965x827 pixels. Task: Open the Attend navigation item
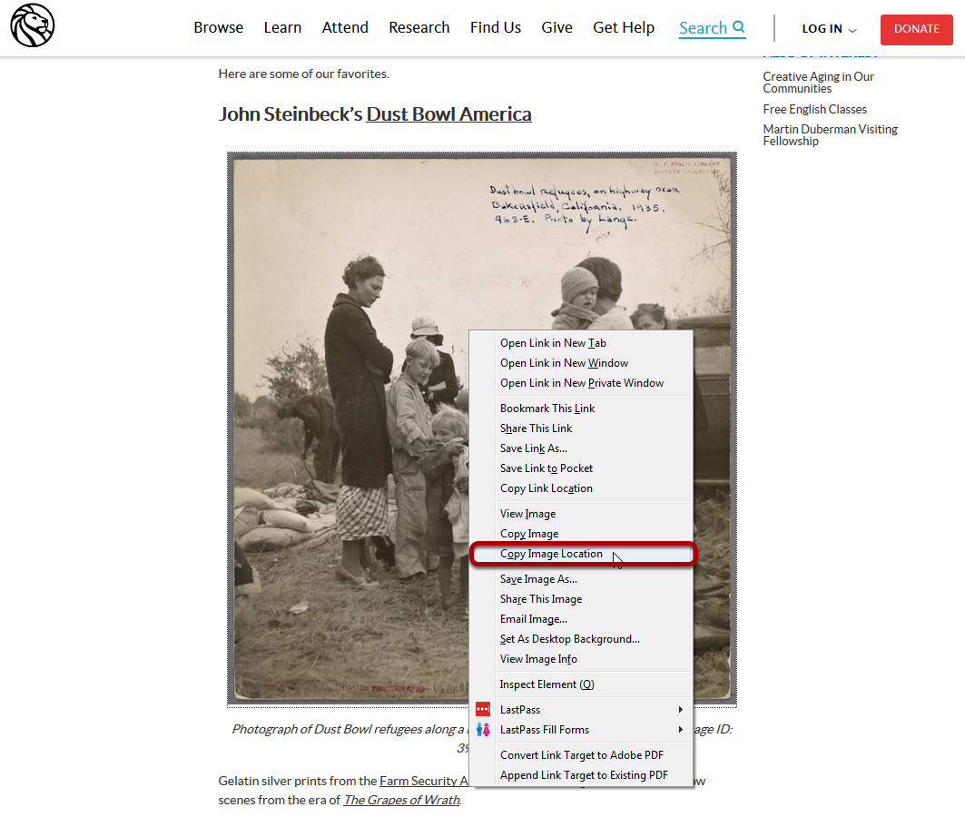click(x=345, y=28)
